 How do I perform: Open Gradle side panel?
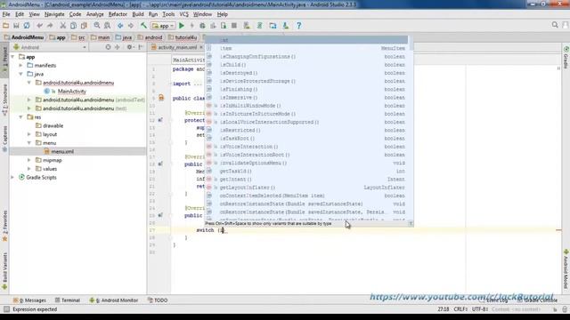pyautogui.click(x=566, y=57)
